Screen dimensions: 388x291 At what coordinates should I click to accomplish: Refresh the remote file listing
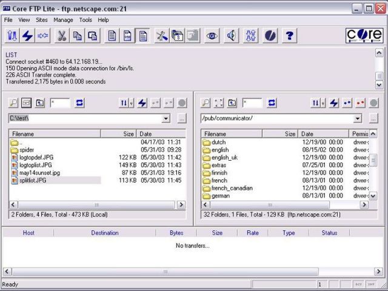coord(272,102)
